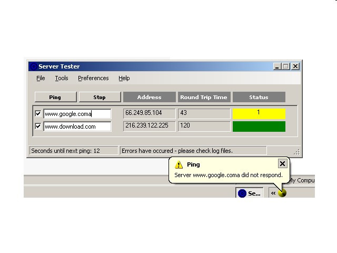This screenshot has width=337, height=253.
Task: Maximize the Server Tester window
Action: [285, 66]
